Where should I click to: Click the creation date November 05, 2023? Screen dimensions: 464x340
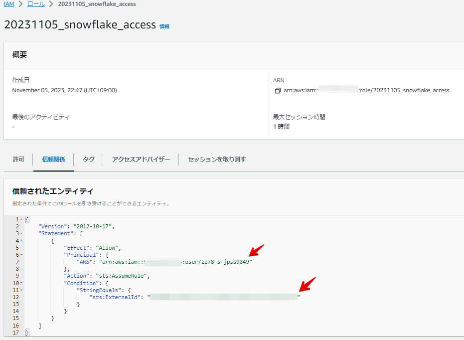click(x=64, y=90)
